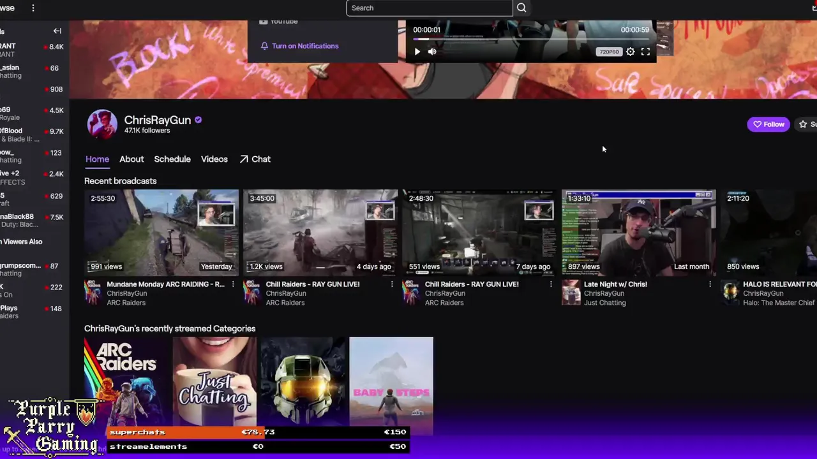Viewport: 817px width, 459px height.
Task: Click the '47.1K followers' text
Action: tap(147, 131)
